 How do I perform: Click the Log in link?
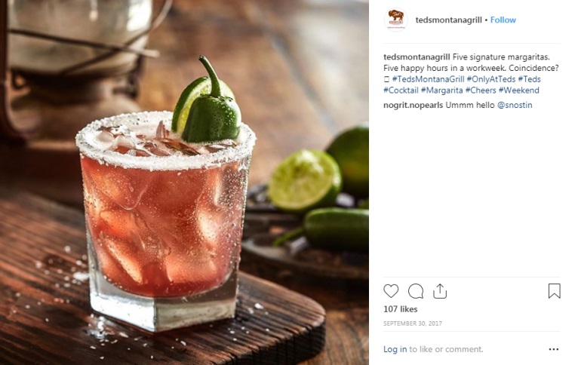(x=395, y=349)
